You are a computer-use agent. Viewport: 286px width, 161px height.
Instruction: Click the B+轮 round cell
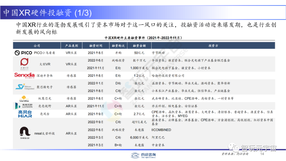118,145
